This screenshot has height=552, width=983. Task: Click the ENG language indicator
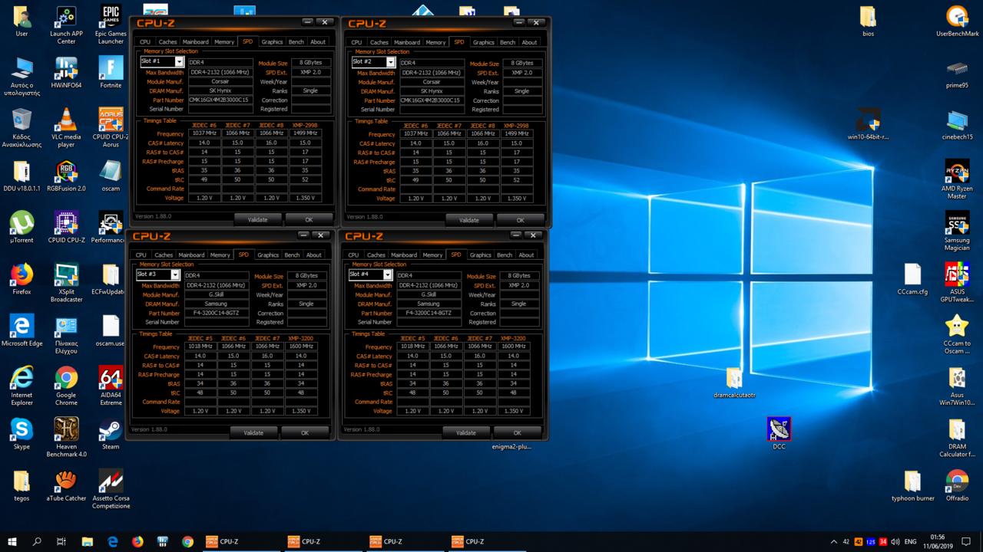pos(911,542)
